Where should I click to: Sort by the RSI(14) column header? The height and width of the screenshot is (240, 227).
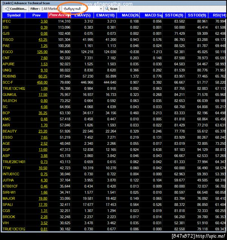217,15
